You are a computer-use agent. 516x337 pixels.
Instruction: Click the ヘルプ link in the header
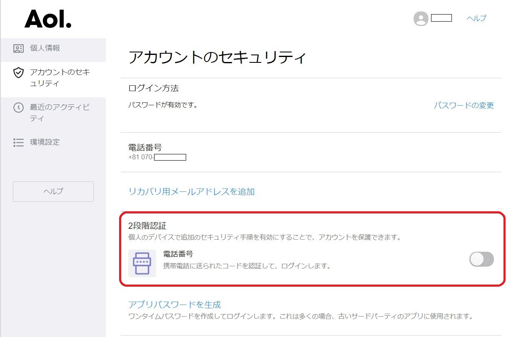click(x=476, y=18)
